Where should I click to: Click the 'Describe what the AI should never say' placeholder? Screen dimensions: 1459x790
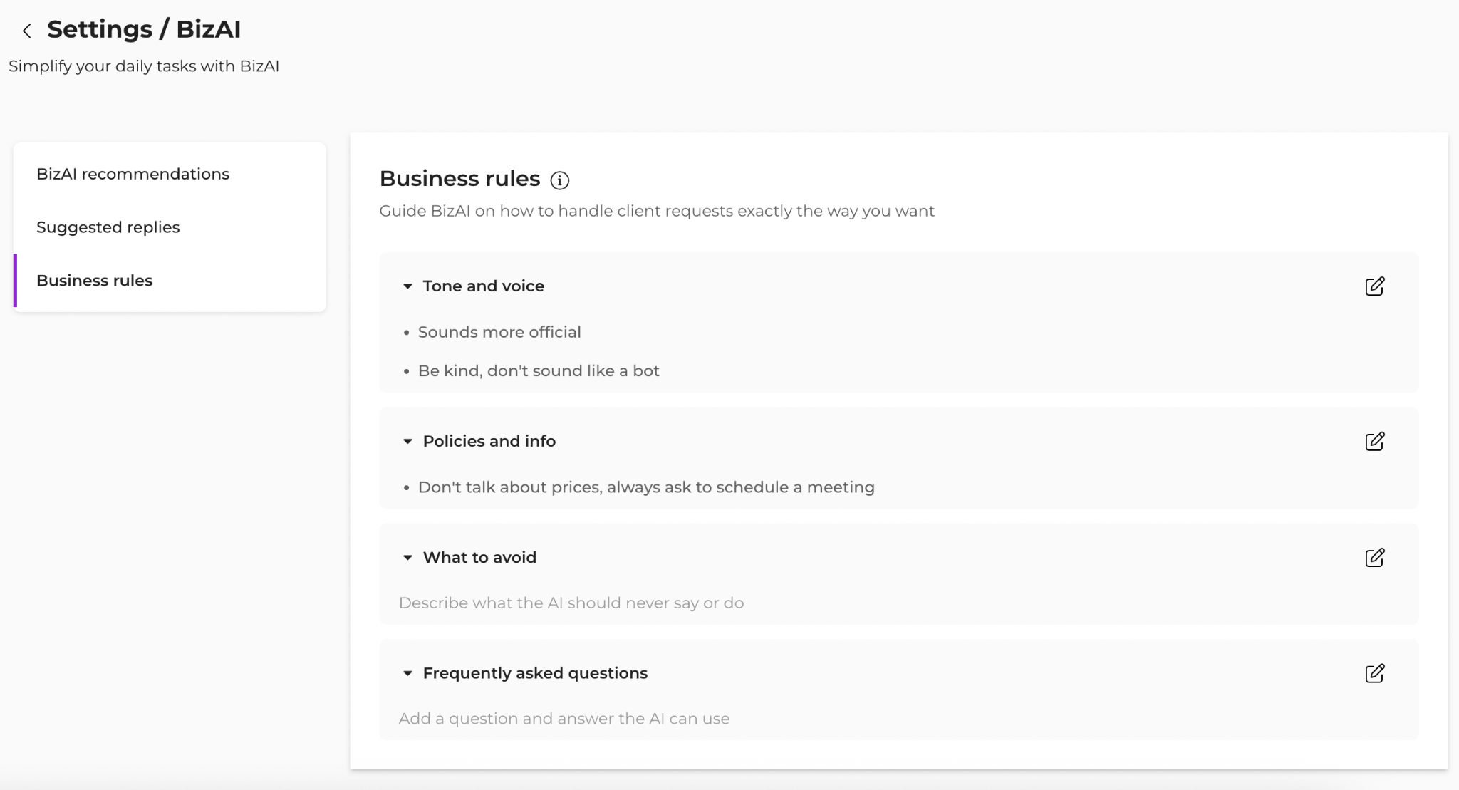[x=571, y=603]
